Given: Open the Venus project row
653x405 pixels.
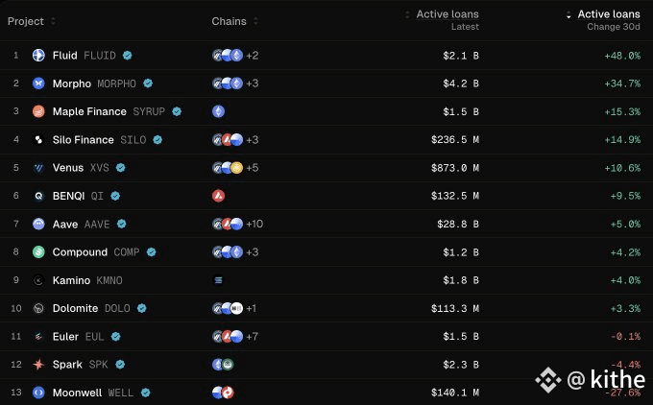Looking at the screenshot, I should (x=326, y=168).
